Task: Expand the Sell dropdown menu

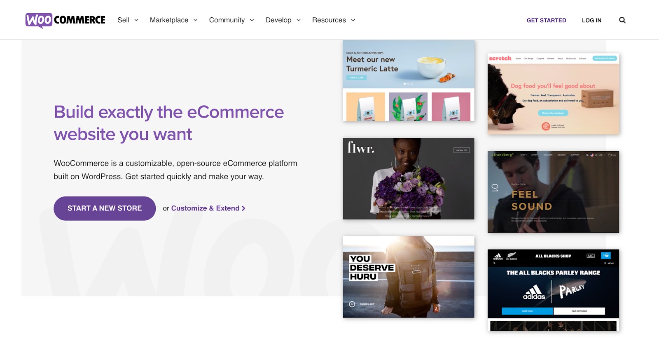Action: (x=128, y=20)
